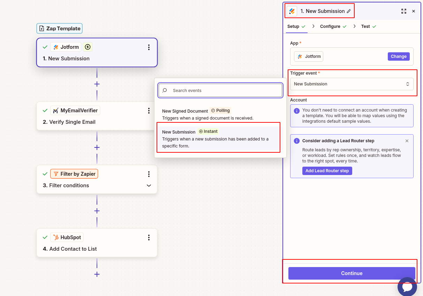Open the chat support bubble

coord(407,287)
